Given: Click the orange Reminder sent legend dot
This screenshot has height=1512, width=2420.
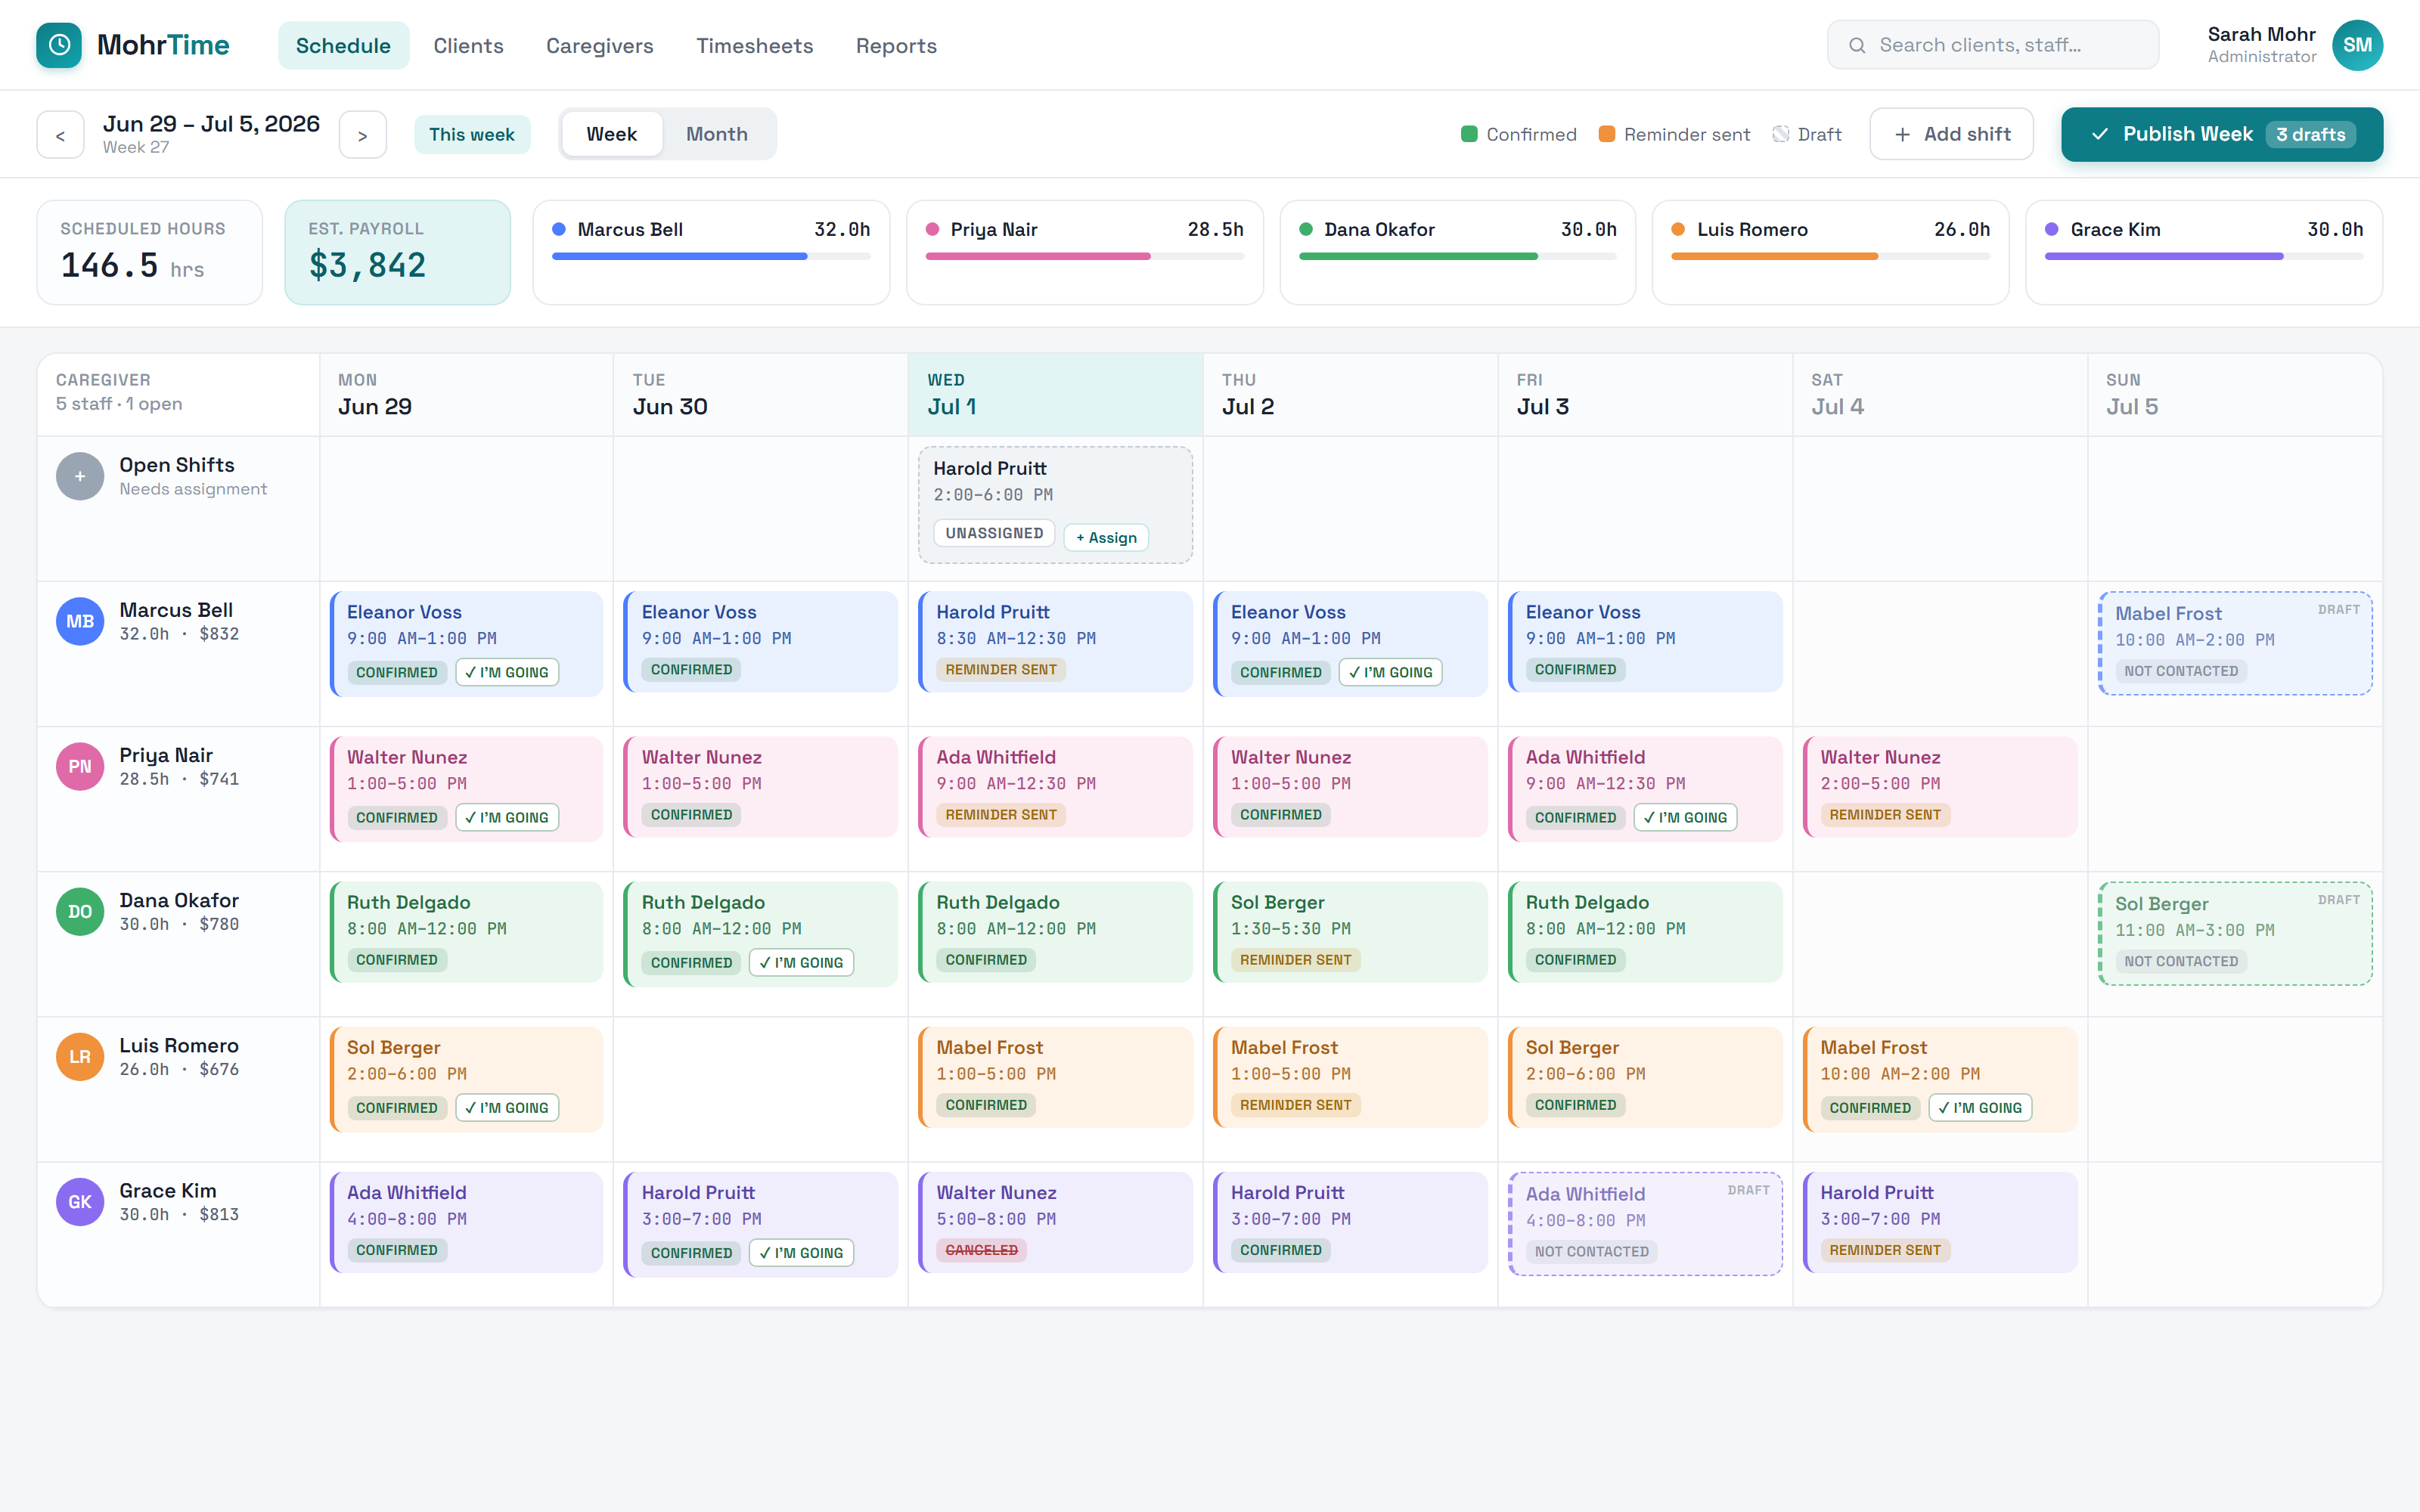Looking at the screenshot, I should [1607, 134].
